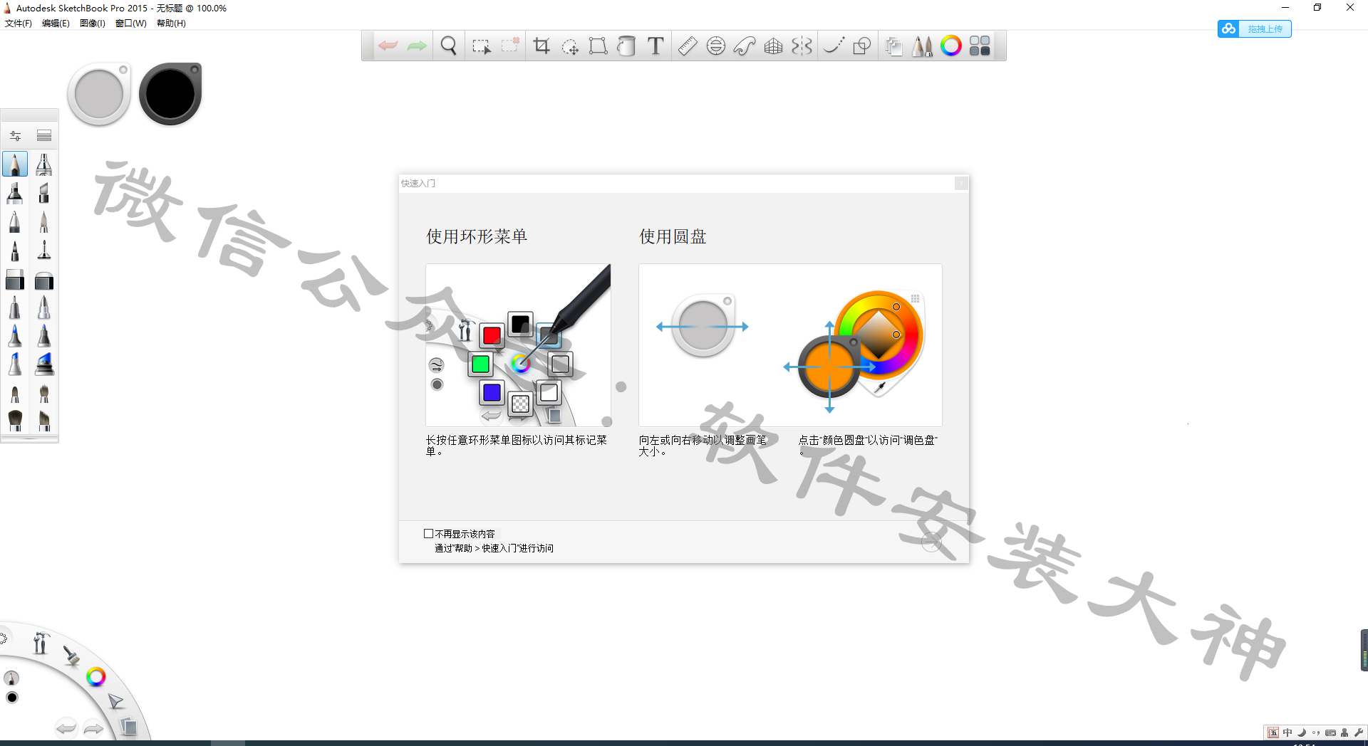Click the lagoon black color dot
Screen dimensions: 1368x746
tap(11, 698)
